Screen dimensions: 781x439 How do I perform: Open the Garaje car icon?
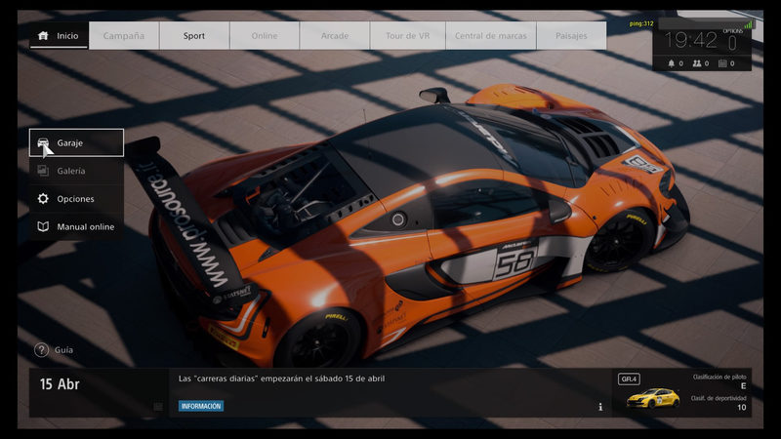(43, 142)
